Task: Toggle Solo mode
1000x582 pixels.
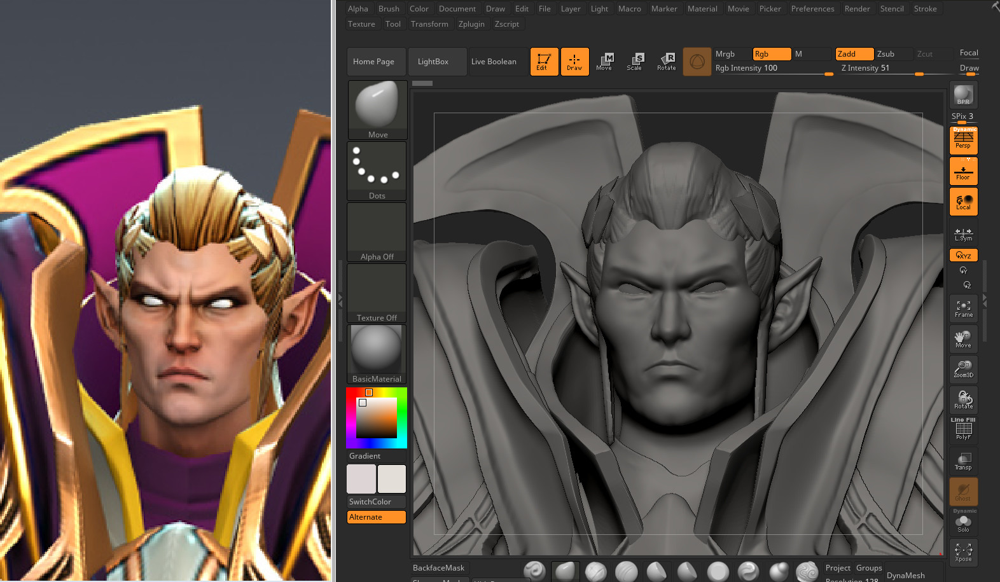Action: point(963,521)
